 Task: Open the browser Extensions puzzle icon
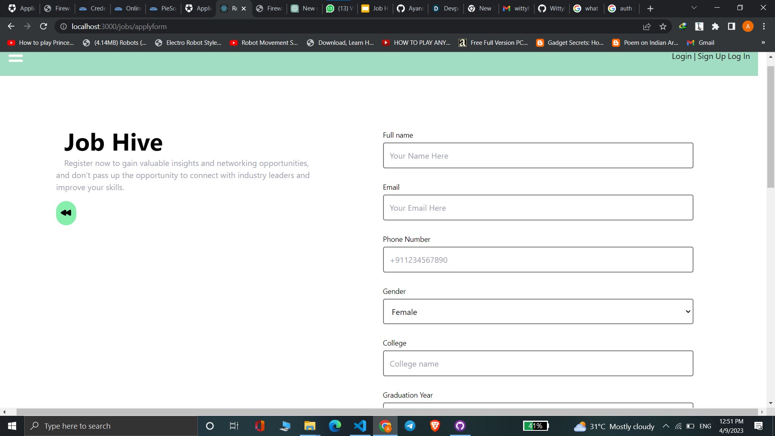click(x=715, y=27)
